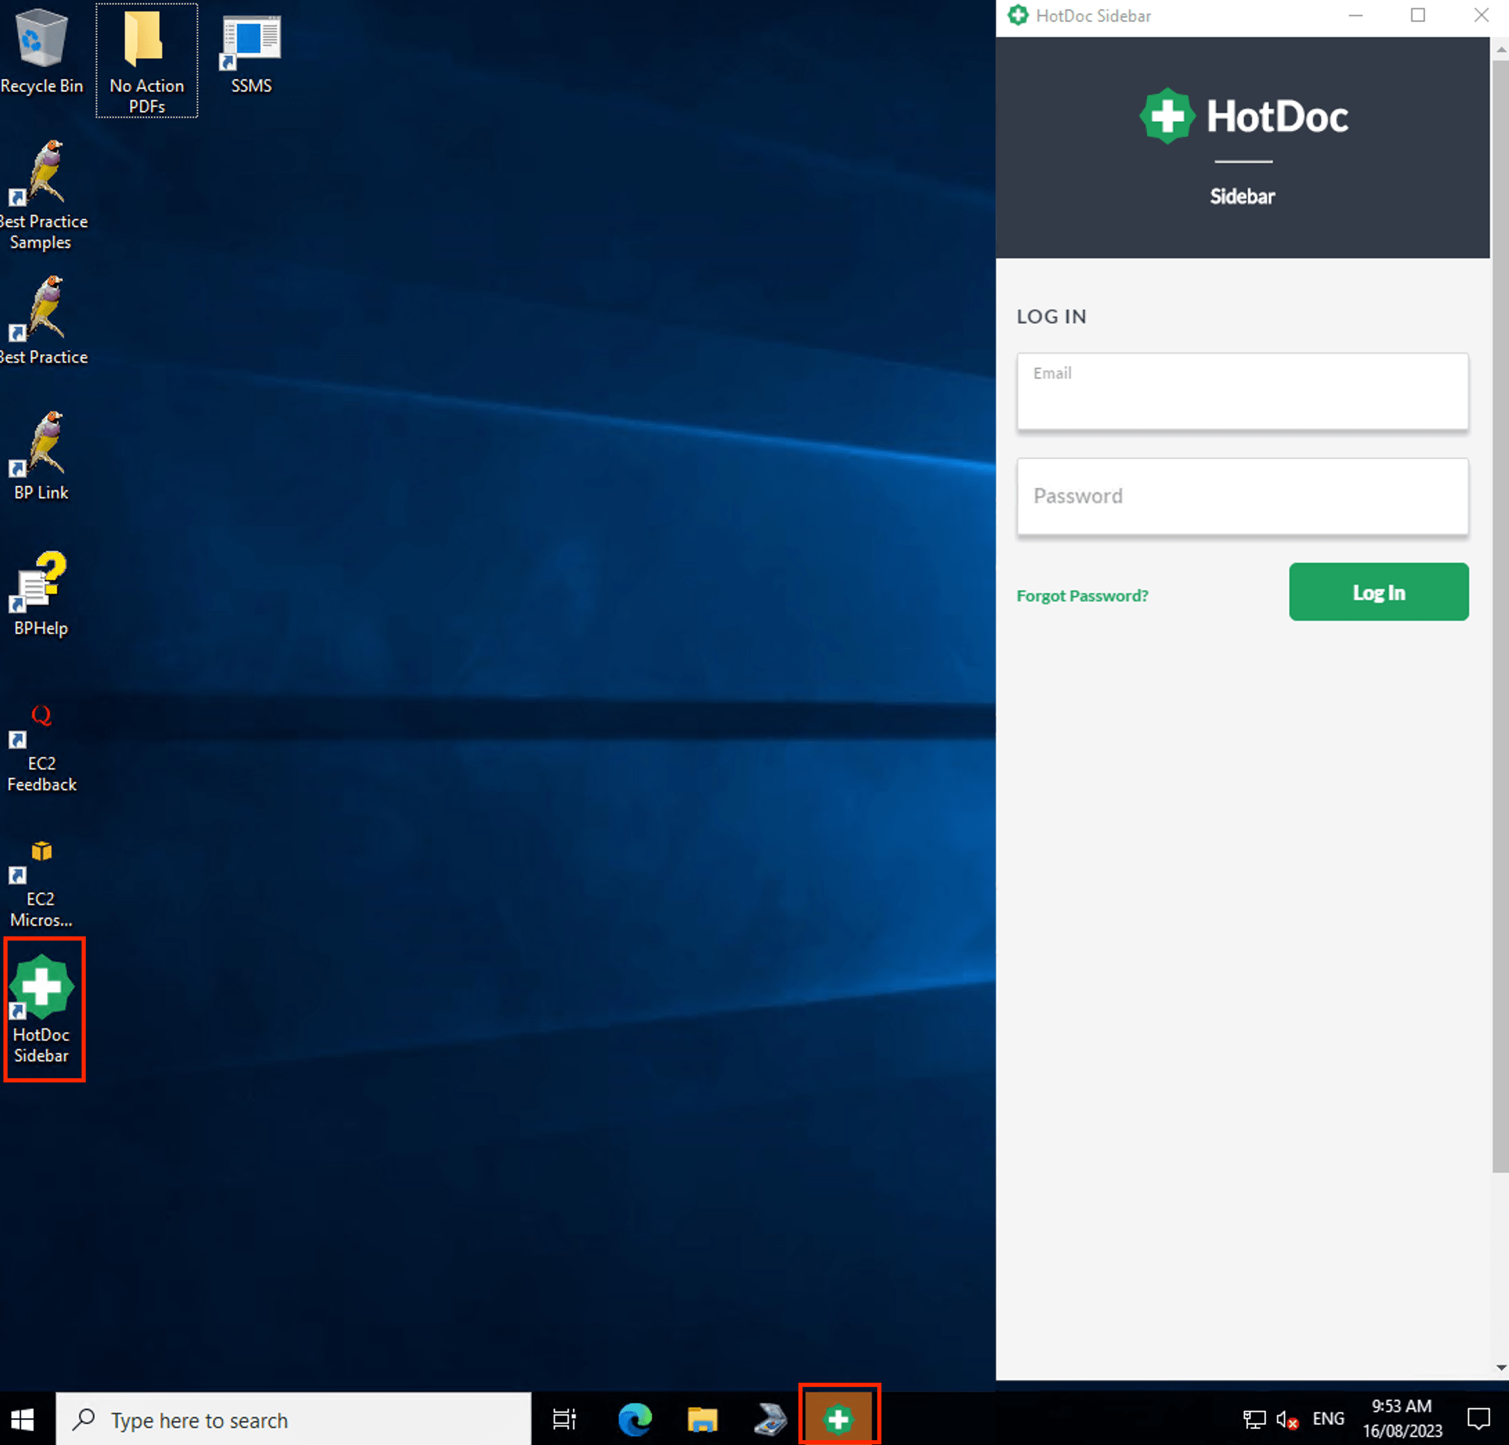This screenshot has width=1509, height=1445.
Task: Click the green Log In button
Action: click(x=1378, y=592)
